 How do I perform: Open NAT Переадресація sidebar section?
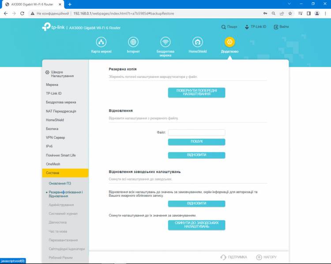click(x=61, y=111)
